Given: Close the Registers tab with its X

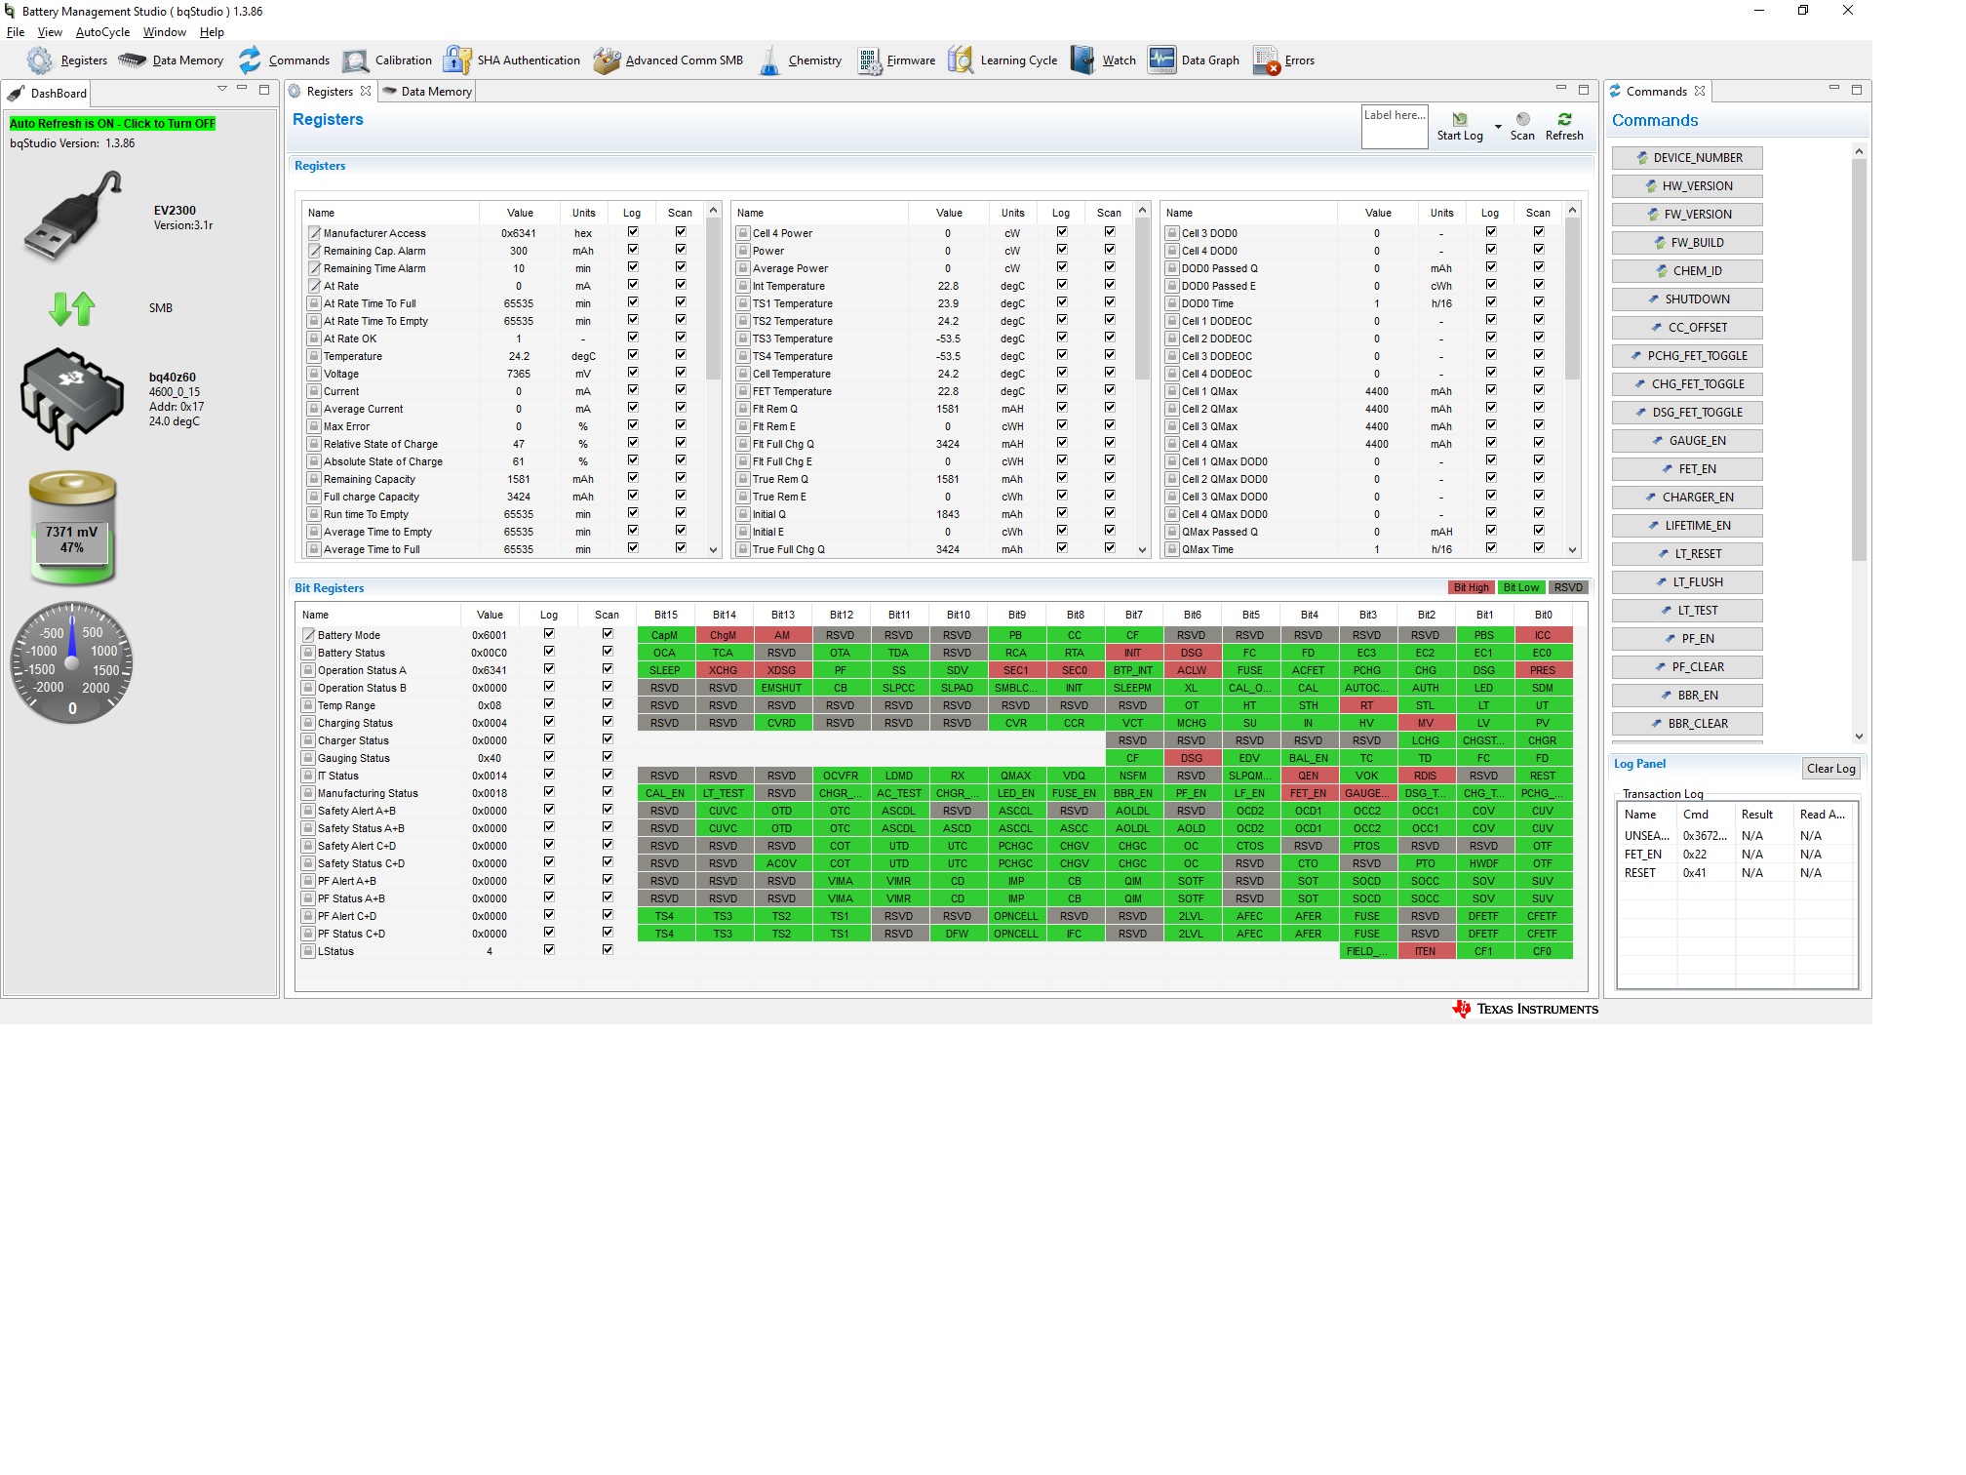Looking at the screenshot, I should click(x=366, y=91).
